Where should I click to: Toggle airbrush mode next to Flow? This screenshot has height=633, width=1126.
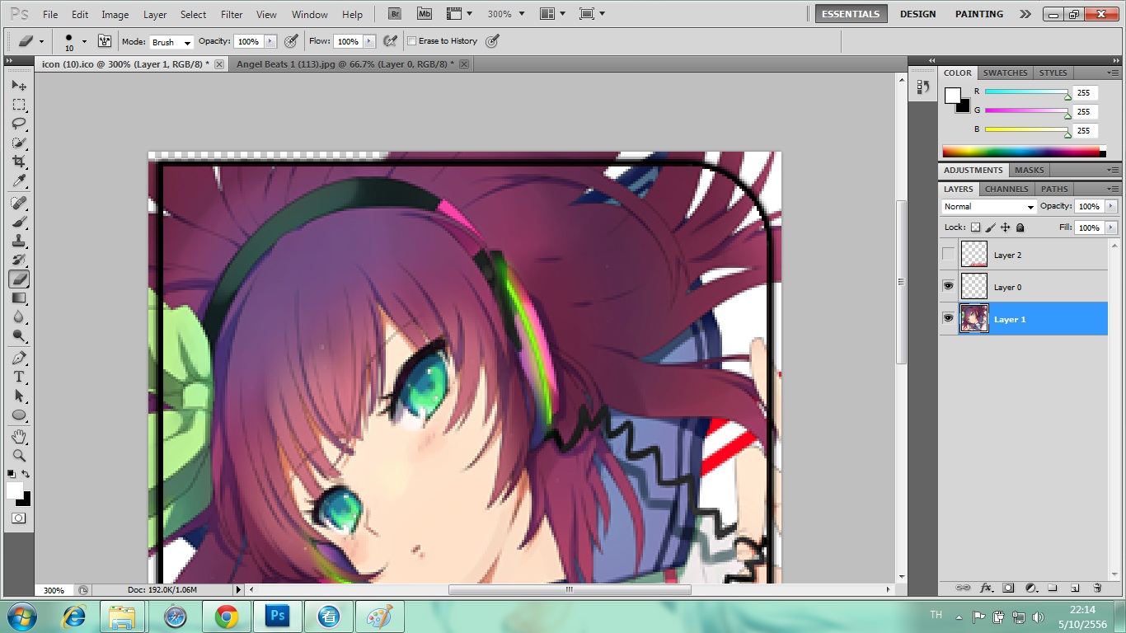point(391,41)
